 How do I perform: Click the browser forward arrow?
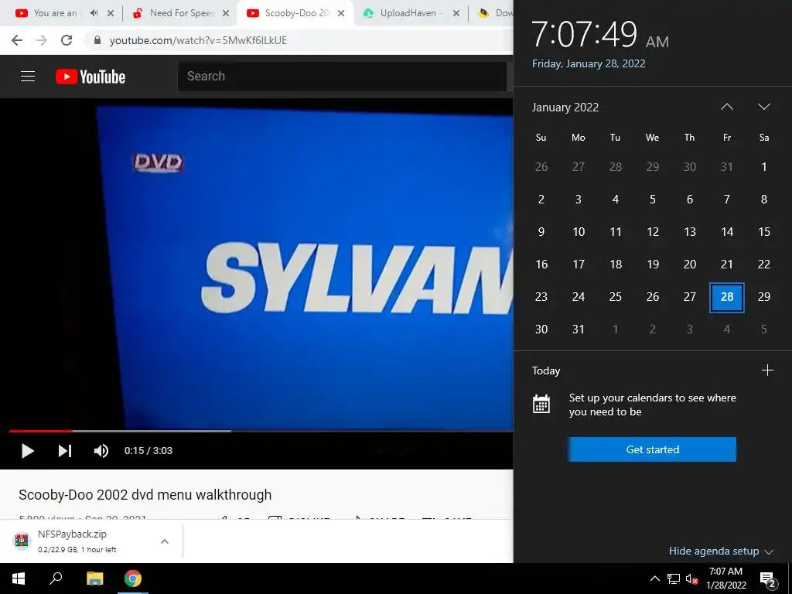(42, 40)
